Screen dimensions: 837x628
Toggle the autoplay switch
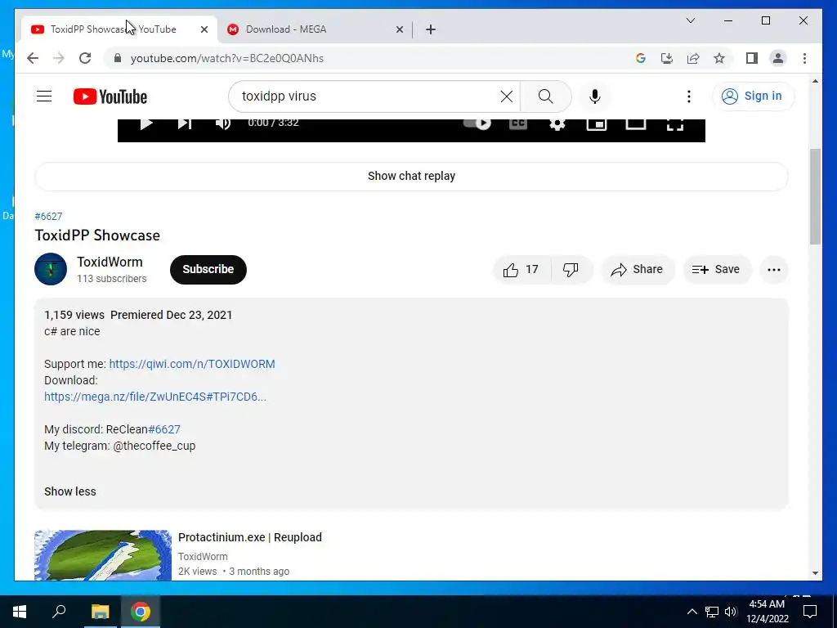477,123
